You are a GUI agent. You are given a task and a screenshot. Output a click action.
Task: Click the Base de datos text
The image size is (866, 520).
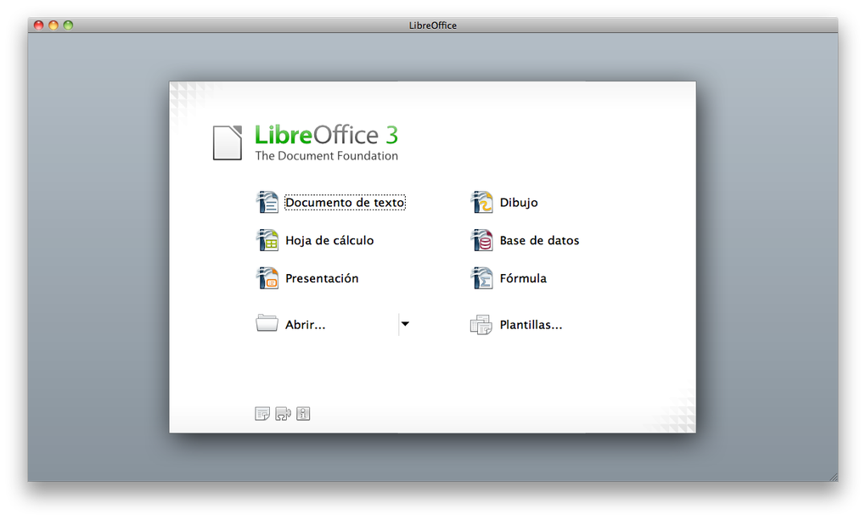pyautogui.click(x=540, y=241)
